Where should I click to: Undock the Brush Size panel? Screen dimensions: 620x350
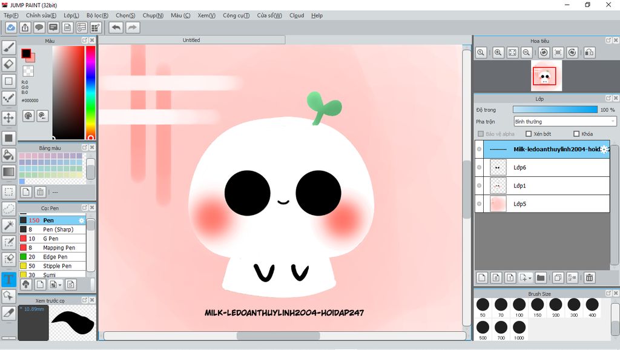pyautogui.click(x=608, y=293)
